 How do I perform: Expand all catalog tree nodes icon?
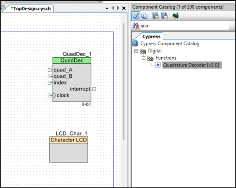[155, 16]
